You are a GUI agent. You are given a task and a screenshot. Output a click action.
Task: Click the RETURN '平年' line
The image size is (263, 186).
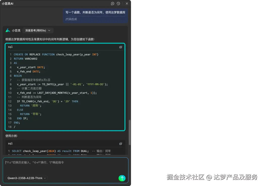(x=31, y=114)
